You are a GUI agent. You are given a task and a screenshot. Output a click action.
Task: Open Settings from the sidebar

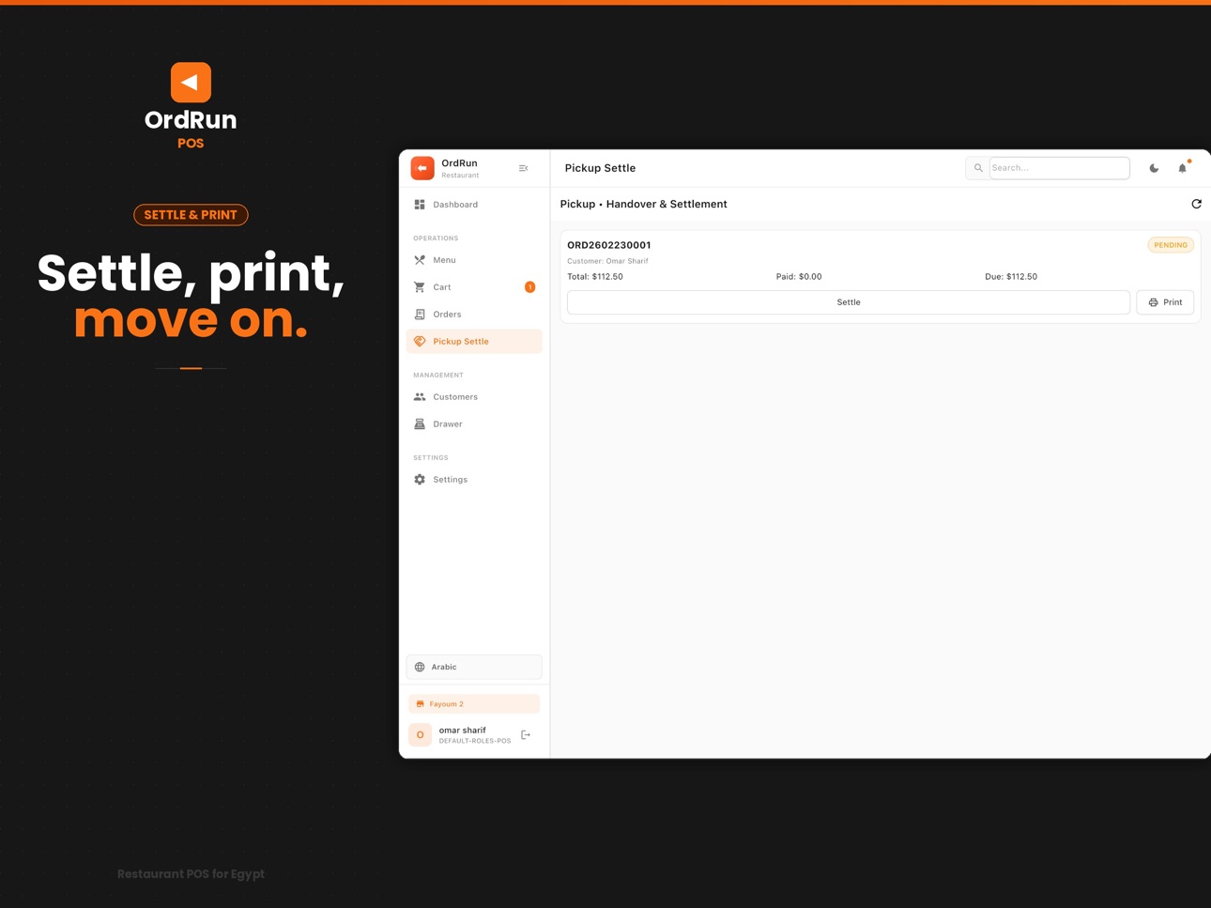pos(474,480)
